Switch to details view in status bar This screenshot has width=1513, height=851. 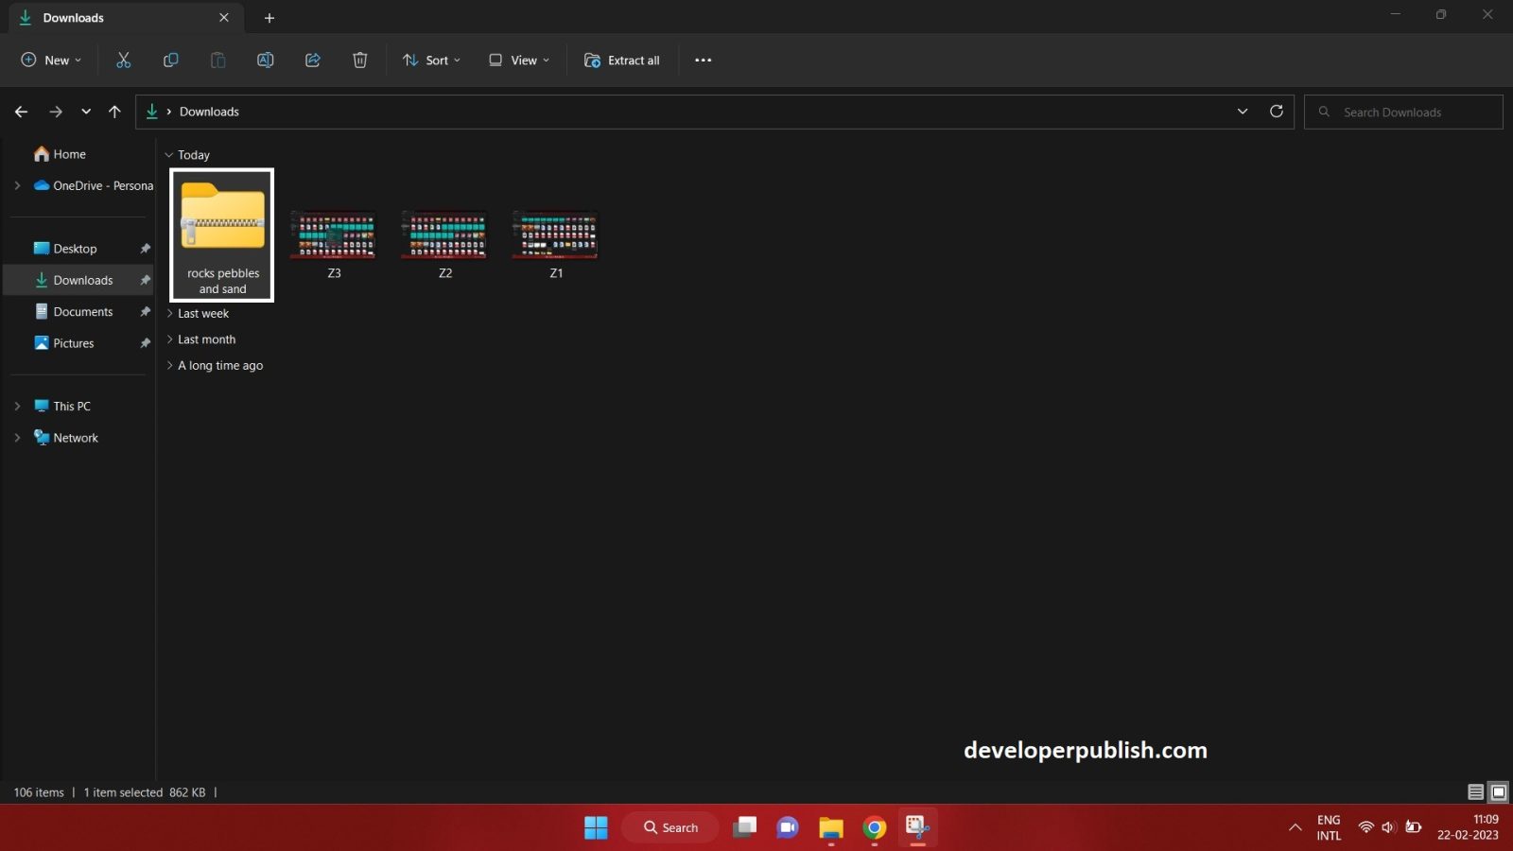tap(1476, 791)
